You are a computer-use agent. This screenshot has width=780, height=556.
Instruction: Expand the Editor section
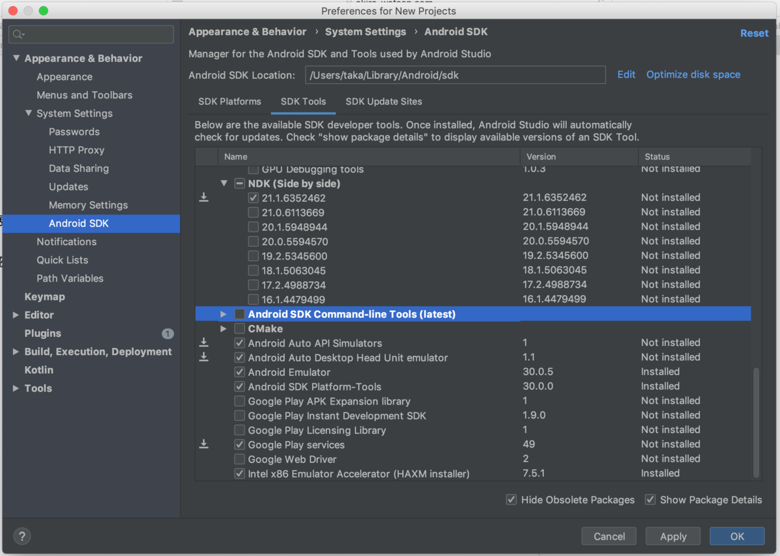(16, 315)
